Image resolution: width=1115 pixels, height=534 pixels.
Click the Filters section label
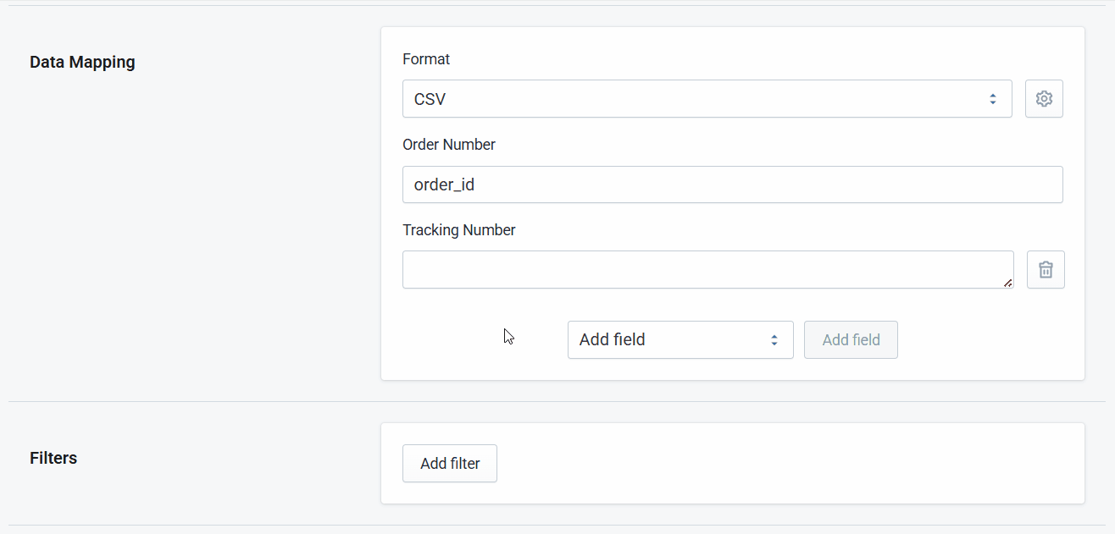tap(53, 458)
